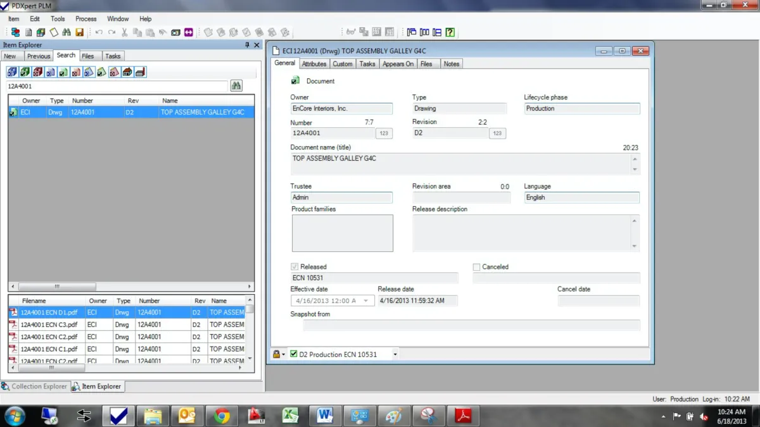Open the Process menu

85,19
